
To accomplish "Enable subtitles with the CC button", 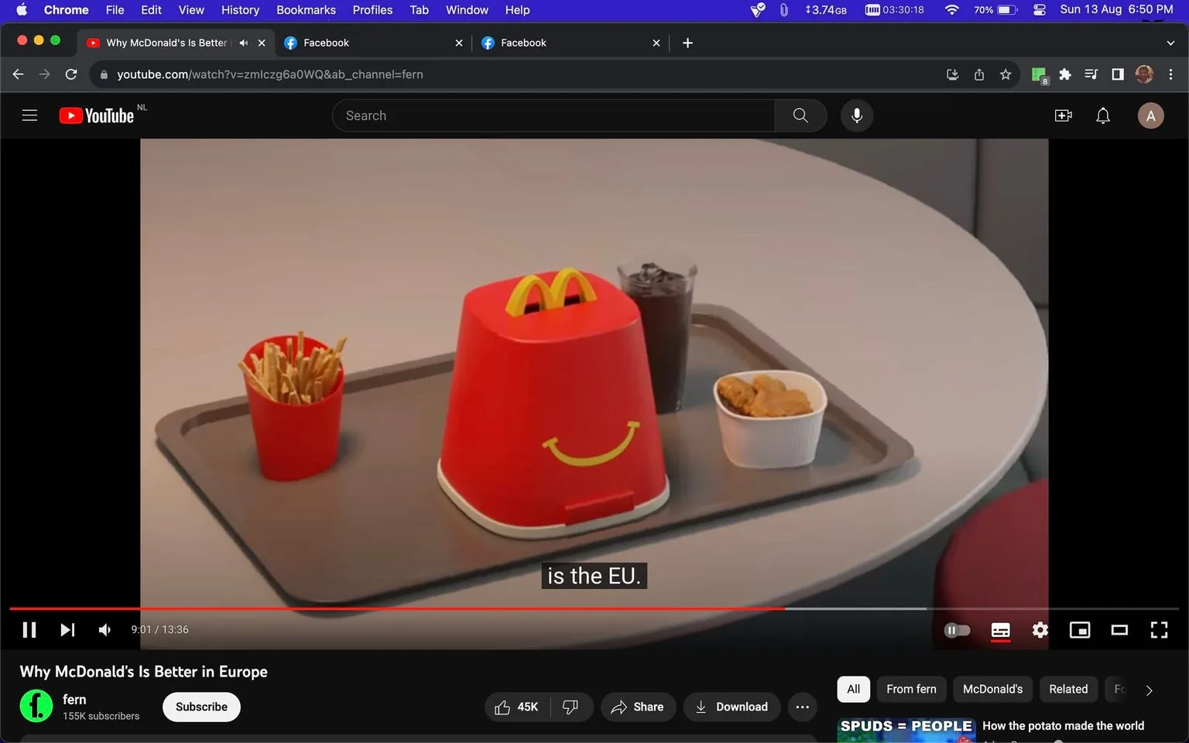I will point(1000,629).
